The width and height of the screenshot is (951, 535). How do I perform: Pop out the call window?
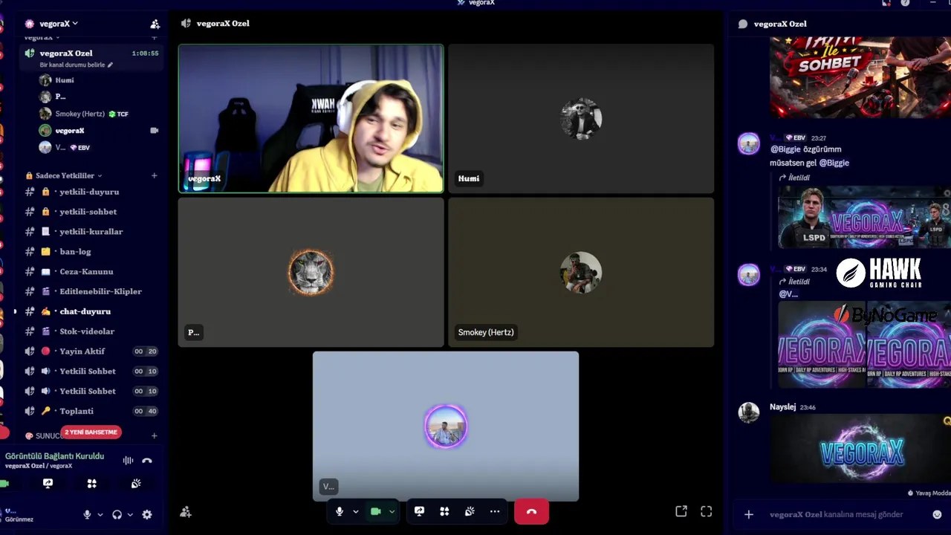tap(681, 511)
